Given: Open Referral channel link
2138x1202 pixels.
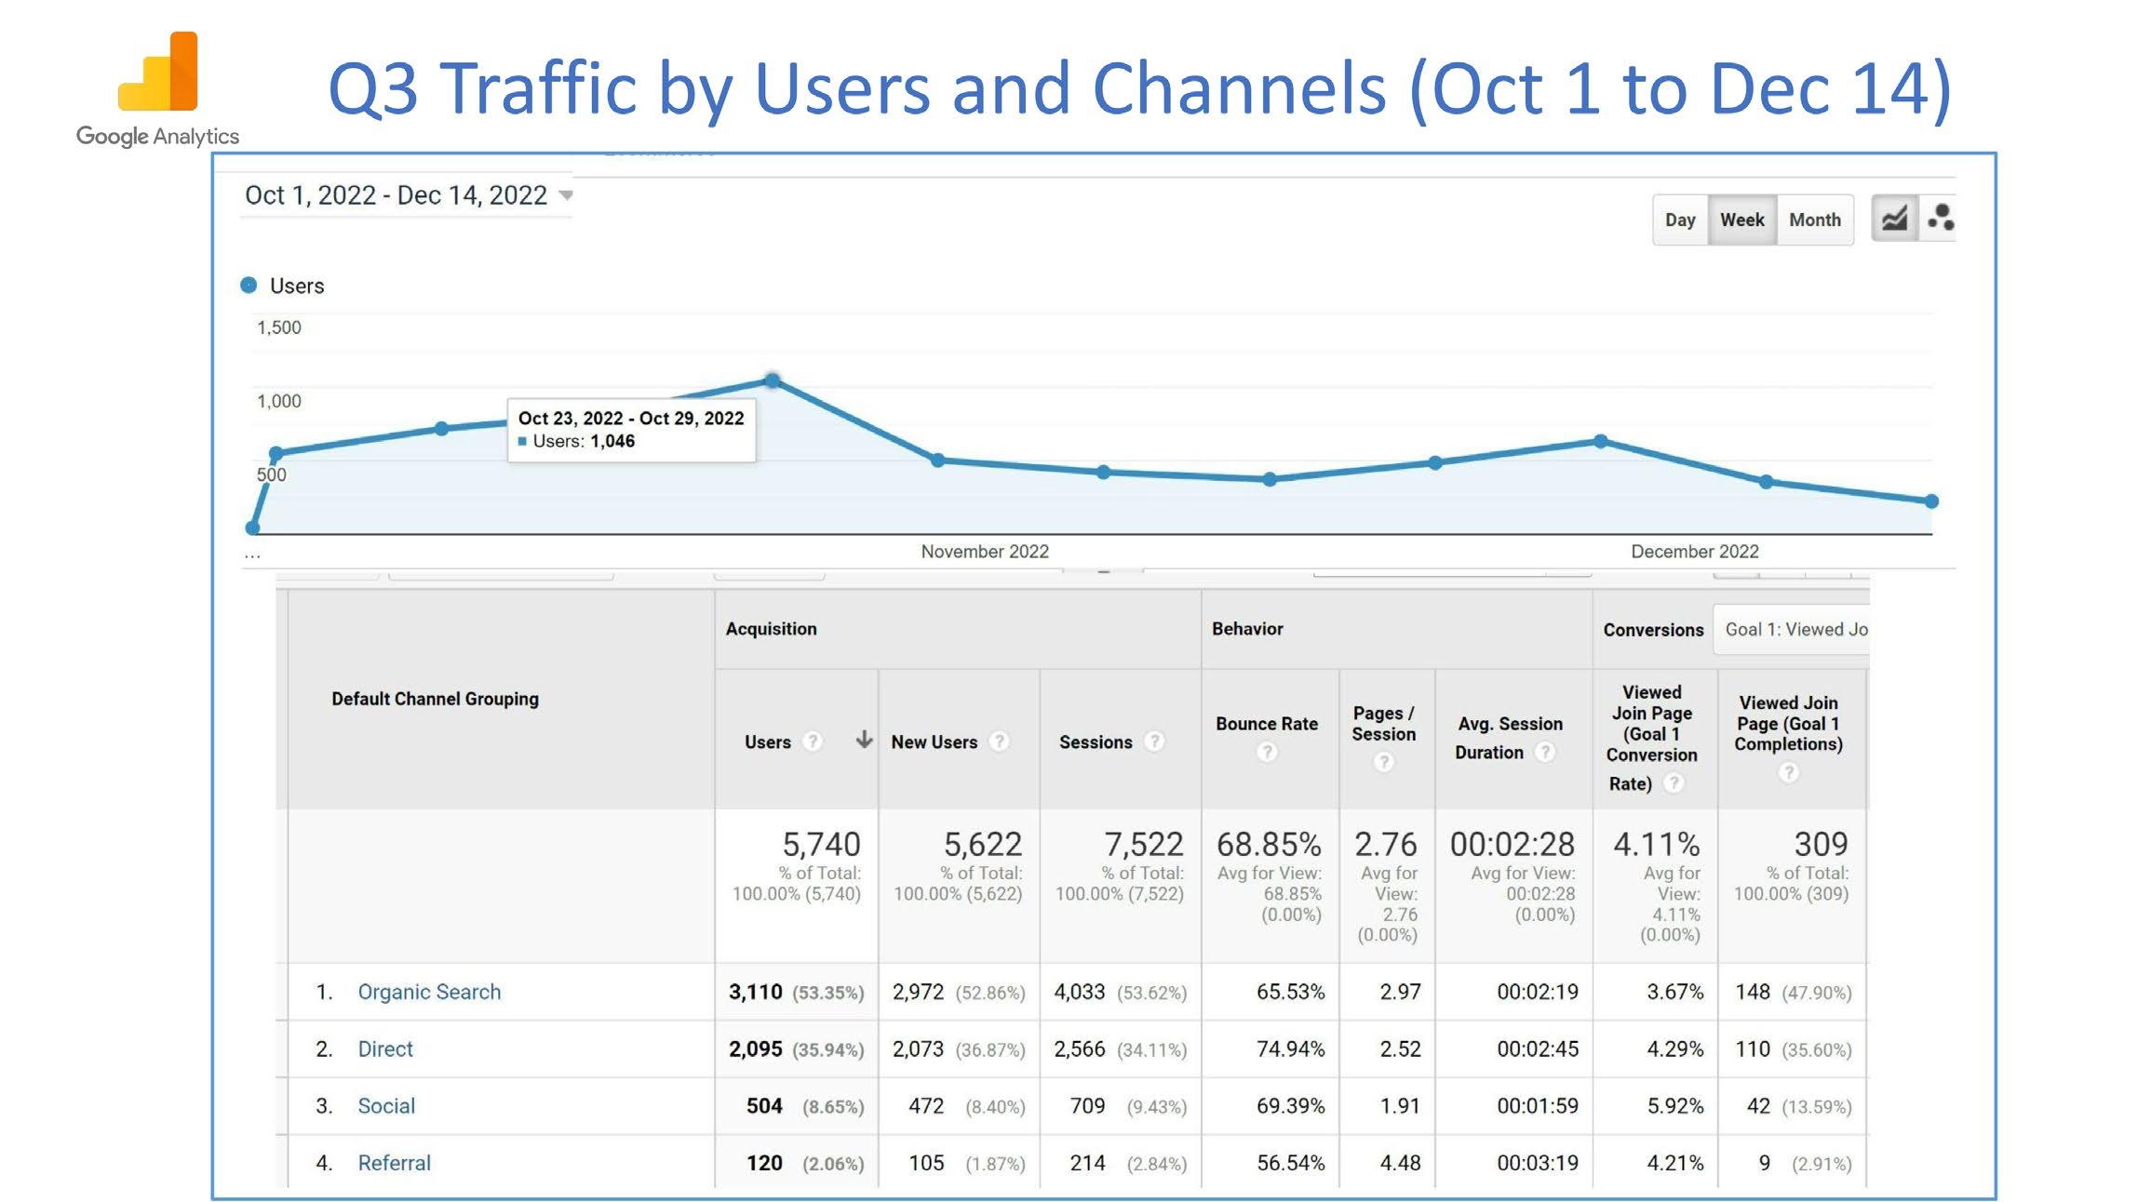Looking at the screenshot, I should [394, 1163].
